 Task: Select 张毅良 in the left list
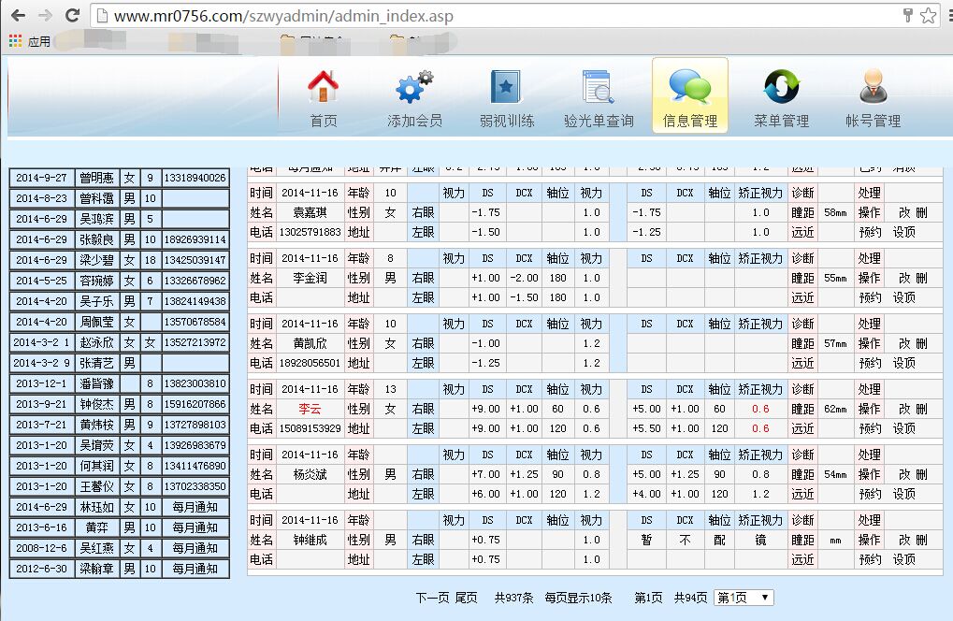(x=96, y=239)
